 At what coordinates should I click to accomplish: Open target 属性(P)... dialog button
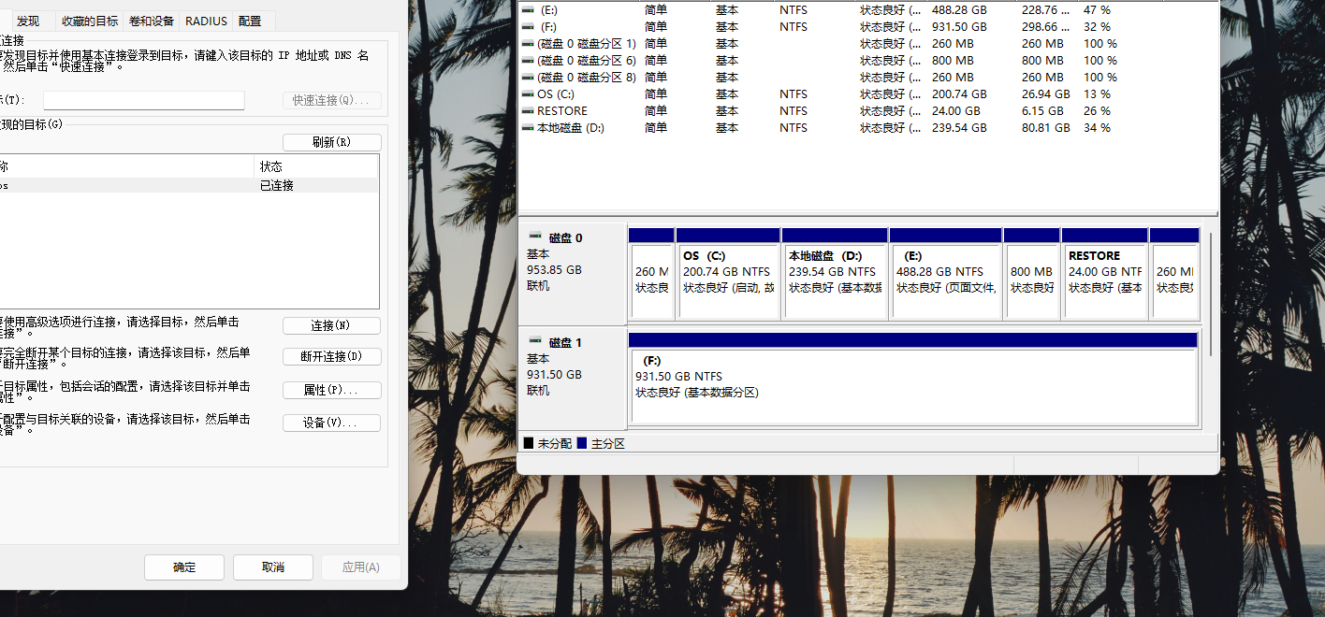coord(331,390)
